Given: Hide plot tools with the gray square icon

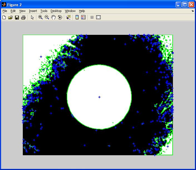Looking at the screenshot, I should pyautogui.click(x=92, y=17).
